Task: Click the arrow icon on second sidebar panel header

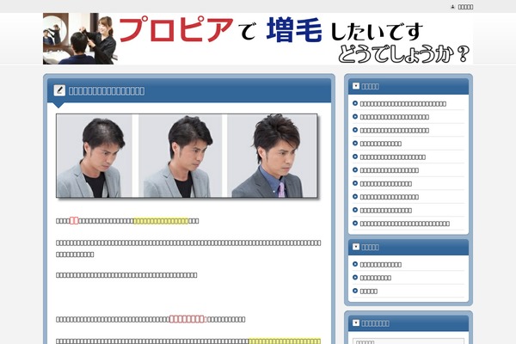Action: click(356, 247)
